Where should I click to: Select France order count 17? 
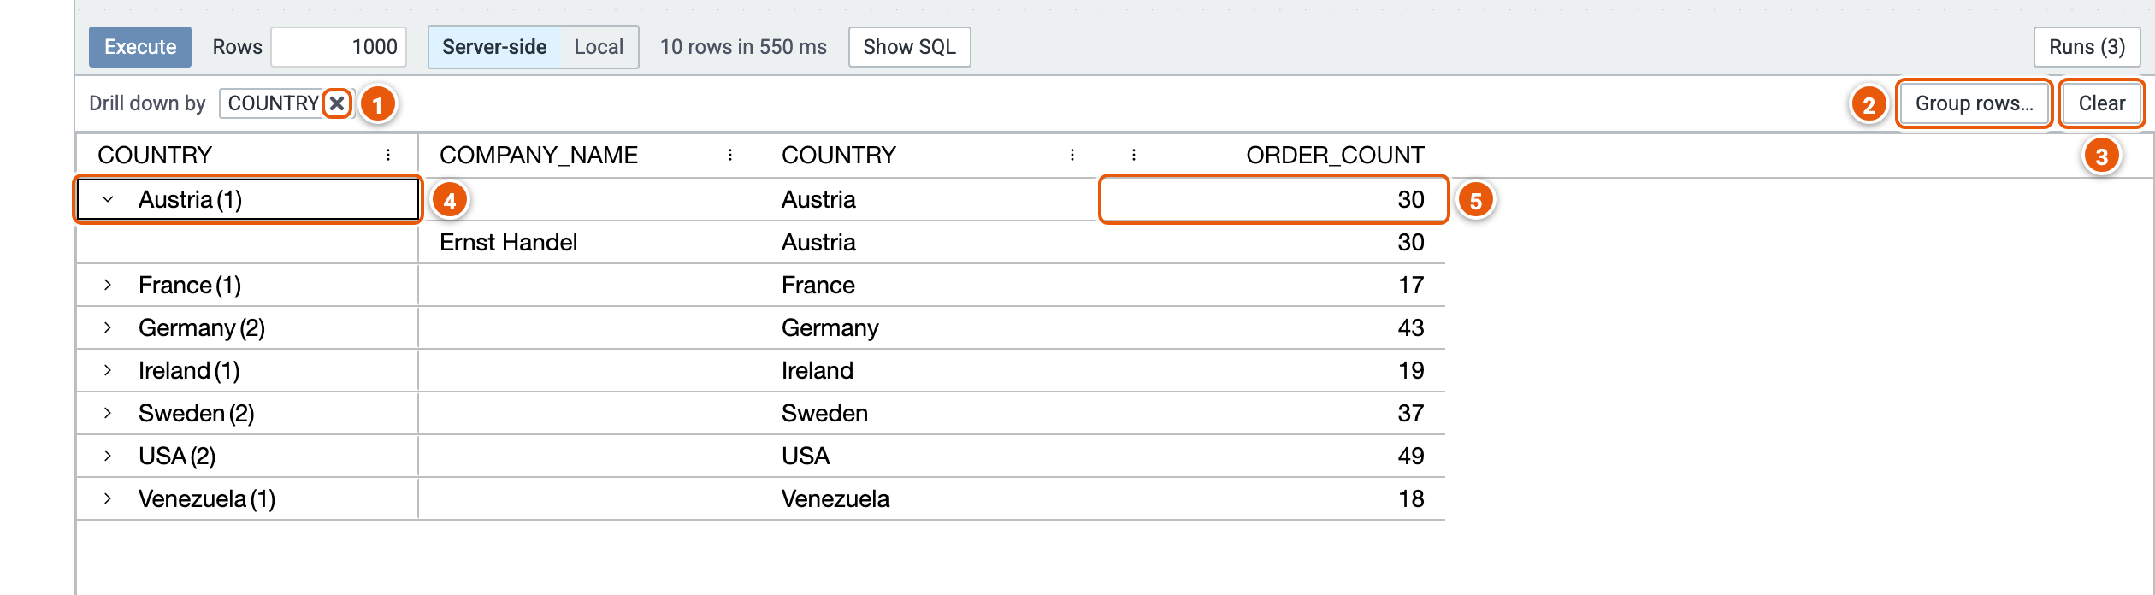click(x=1274, y=285)
